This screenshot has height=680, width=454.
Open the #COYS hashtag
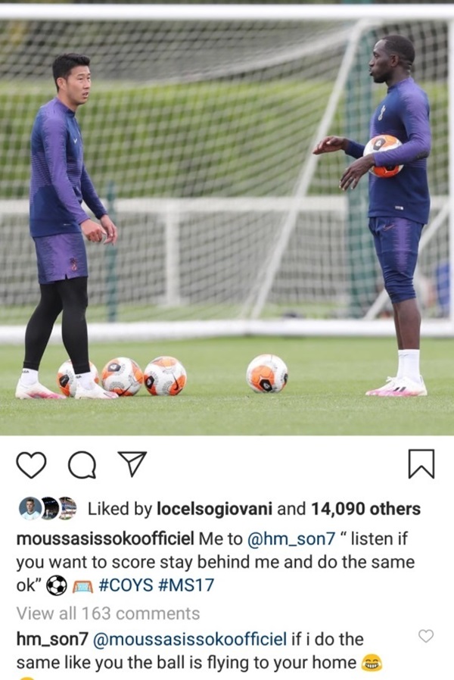(x=126, y=585)
